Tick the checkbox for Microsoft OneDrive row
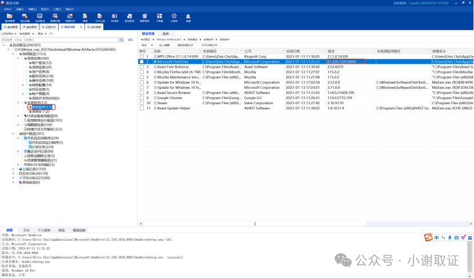 click(142, 61)
